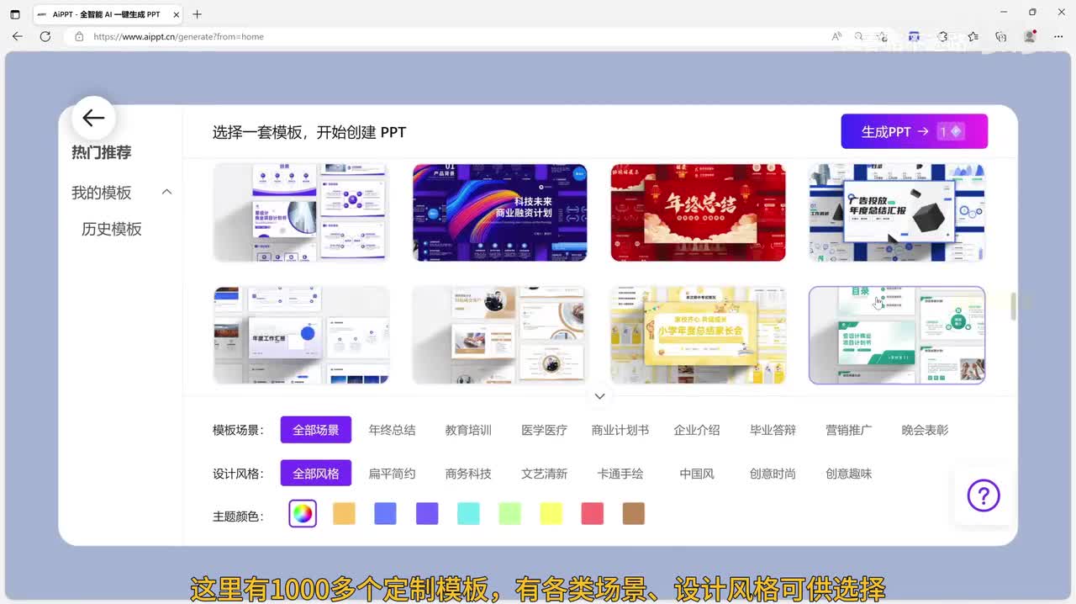Expand more templates with down chevron

[599, 396]
